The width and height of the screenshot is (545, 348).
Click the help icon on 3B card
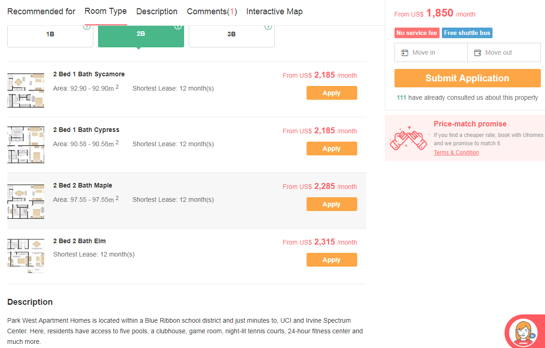click(x=268, y=27)
